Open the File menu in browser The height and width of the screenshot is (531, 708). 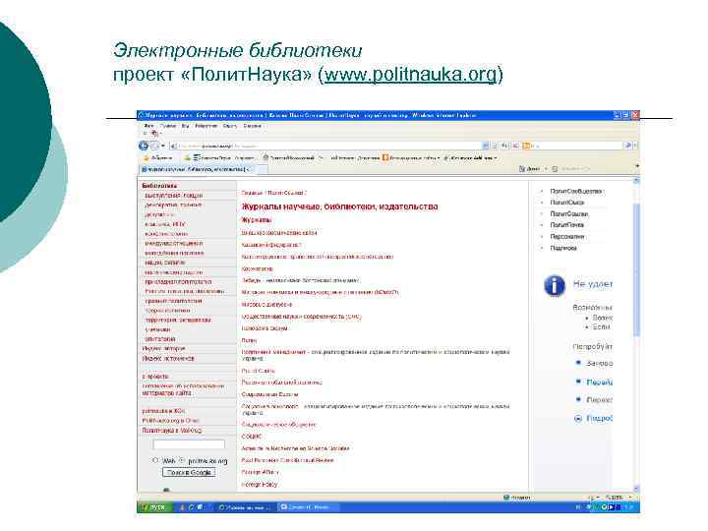coord(148,126)
